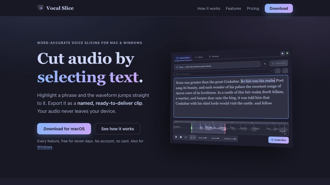Open the Settings tab in the app
The width and height of the screenshot is (330, 185).
pos(214,57)
